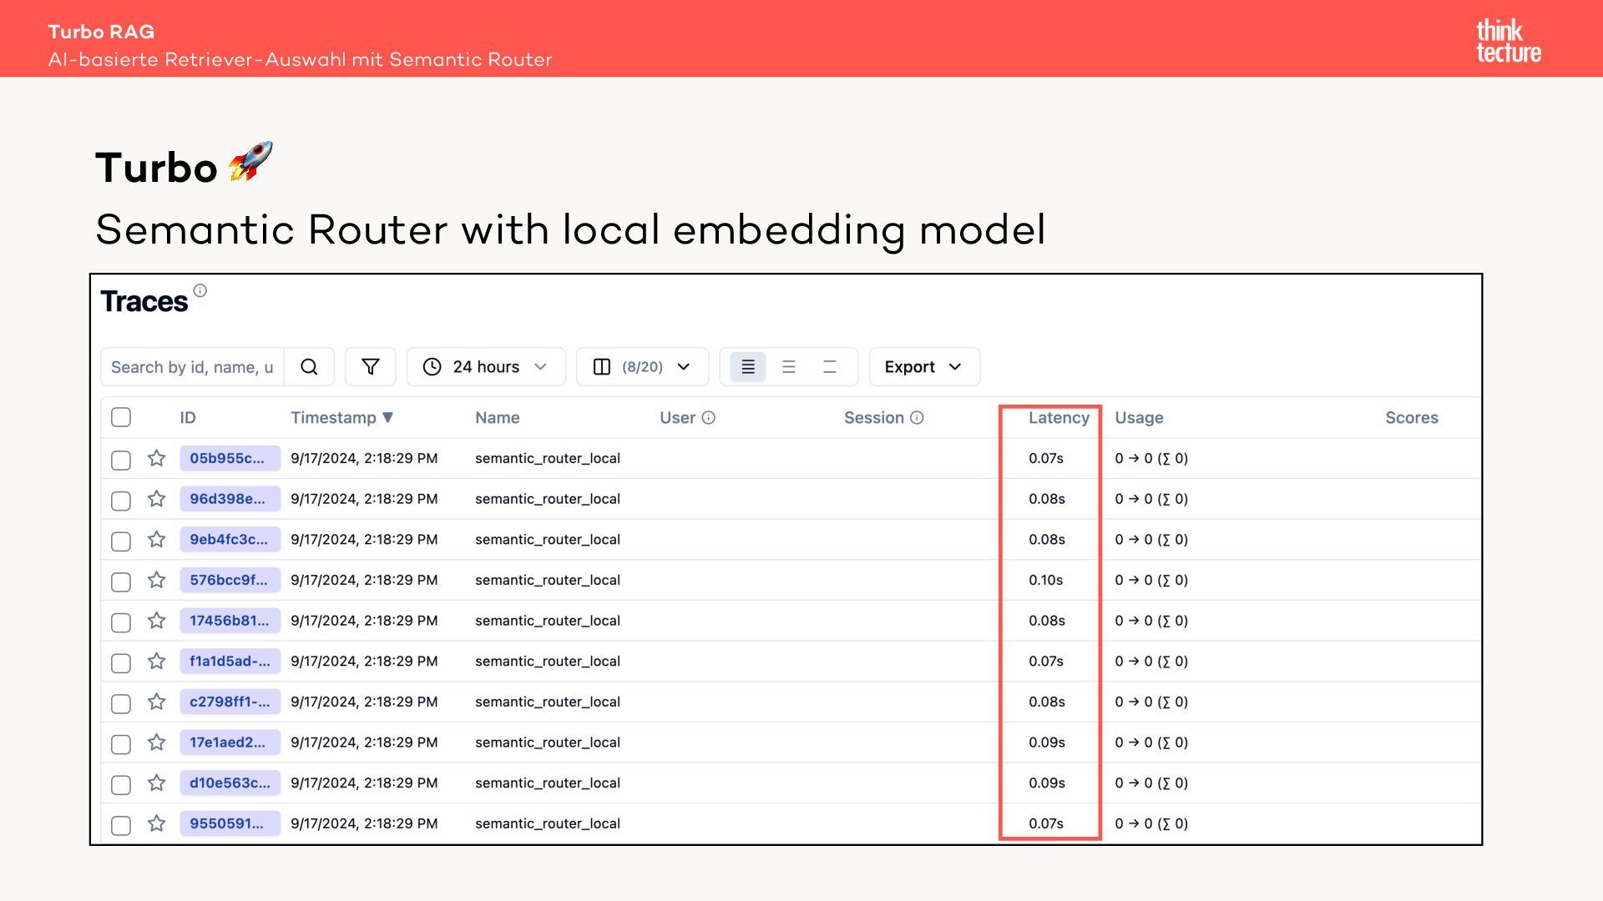
Task: Select the large row height icon
Action: click(x=830, y=367)
